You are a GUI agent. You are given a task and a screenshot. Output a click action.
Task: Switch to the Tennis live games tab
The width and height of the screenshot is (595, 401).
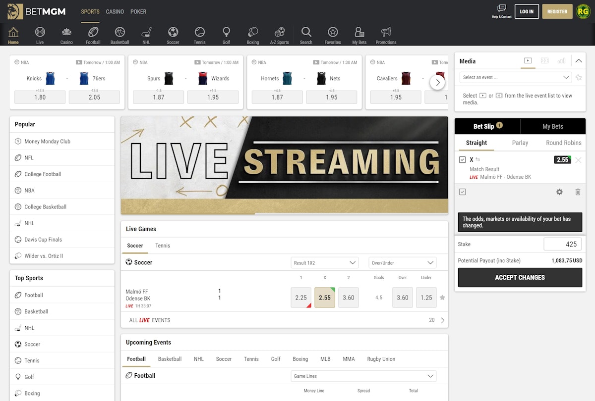pyautogui.click(x=163, y=246)
